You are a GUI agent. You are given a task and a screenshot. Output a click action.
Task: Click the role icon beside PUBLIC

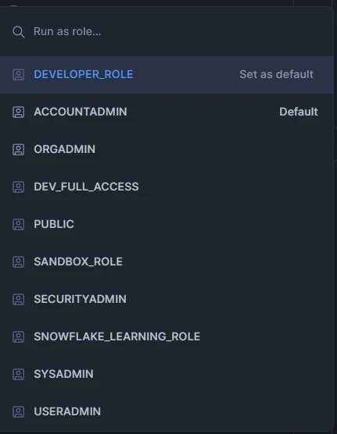pyautogui.click(x=18, y=225)
